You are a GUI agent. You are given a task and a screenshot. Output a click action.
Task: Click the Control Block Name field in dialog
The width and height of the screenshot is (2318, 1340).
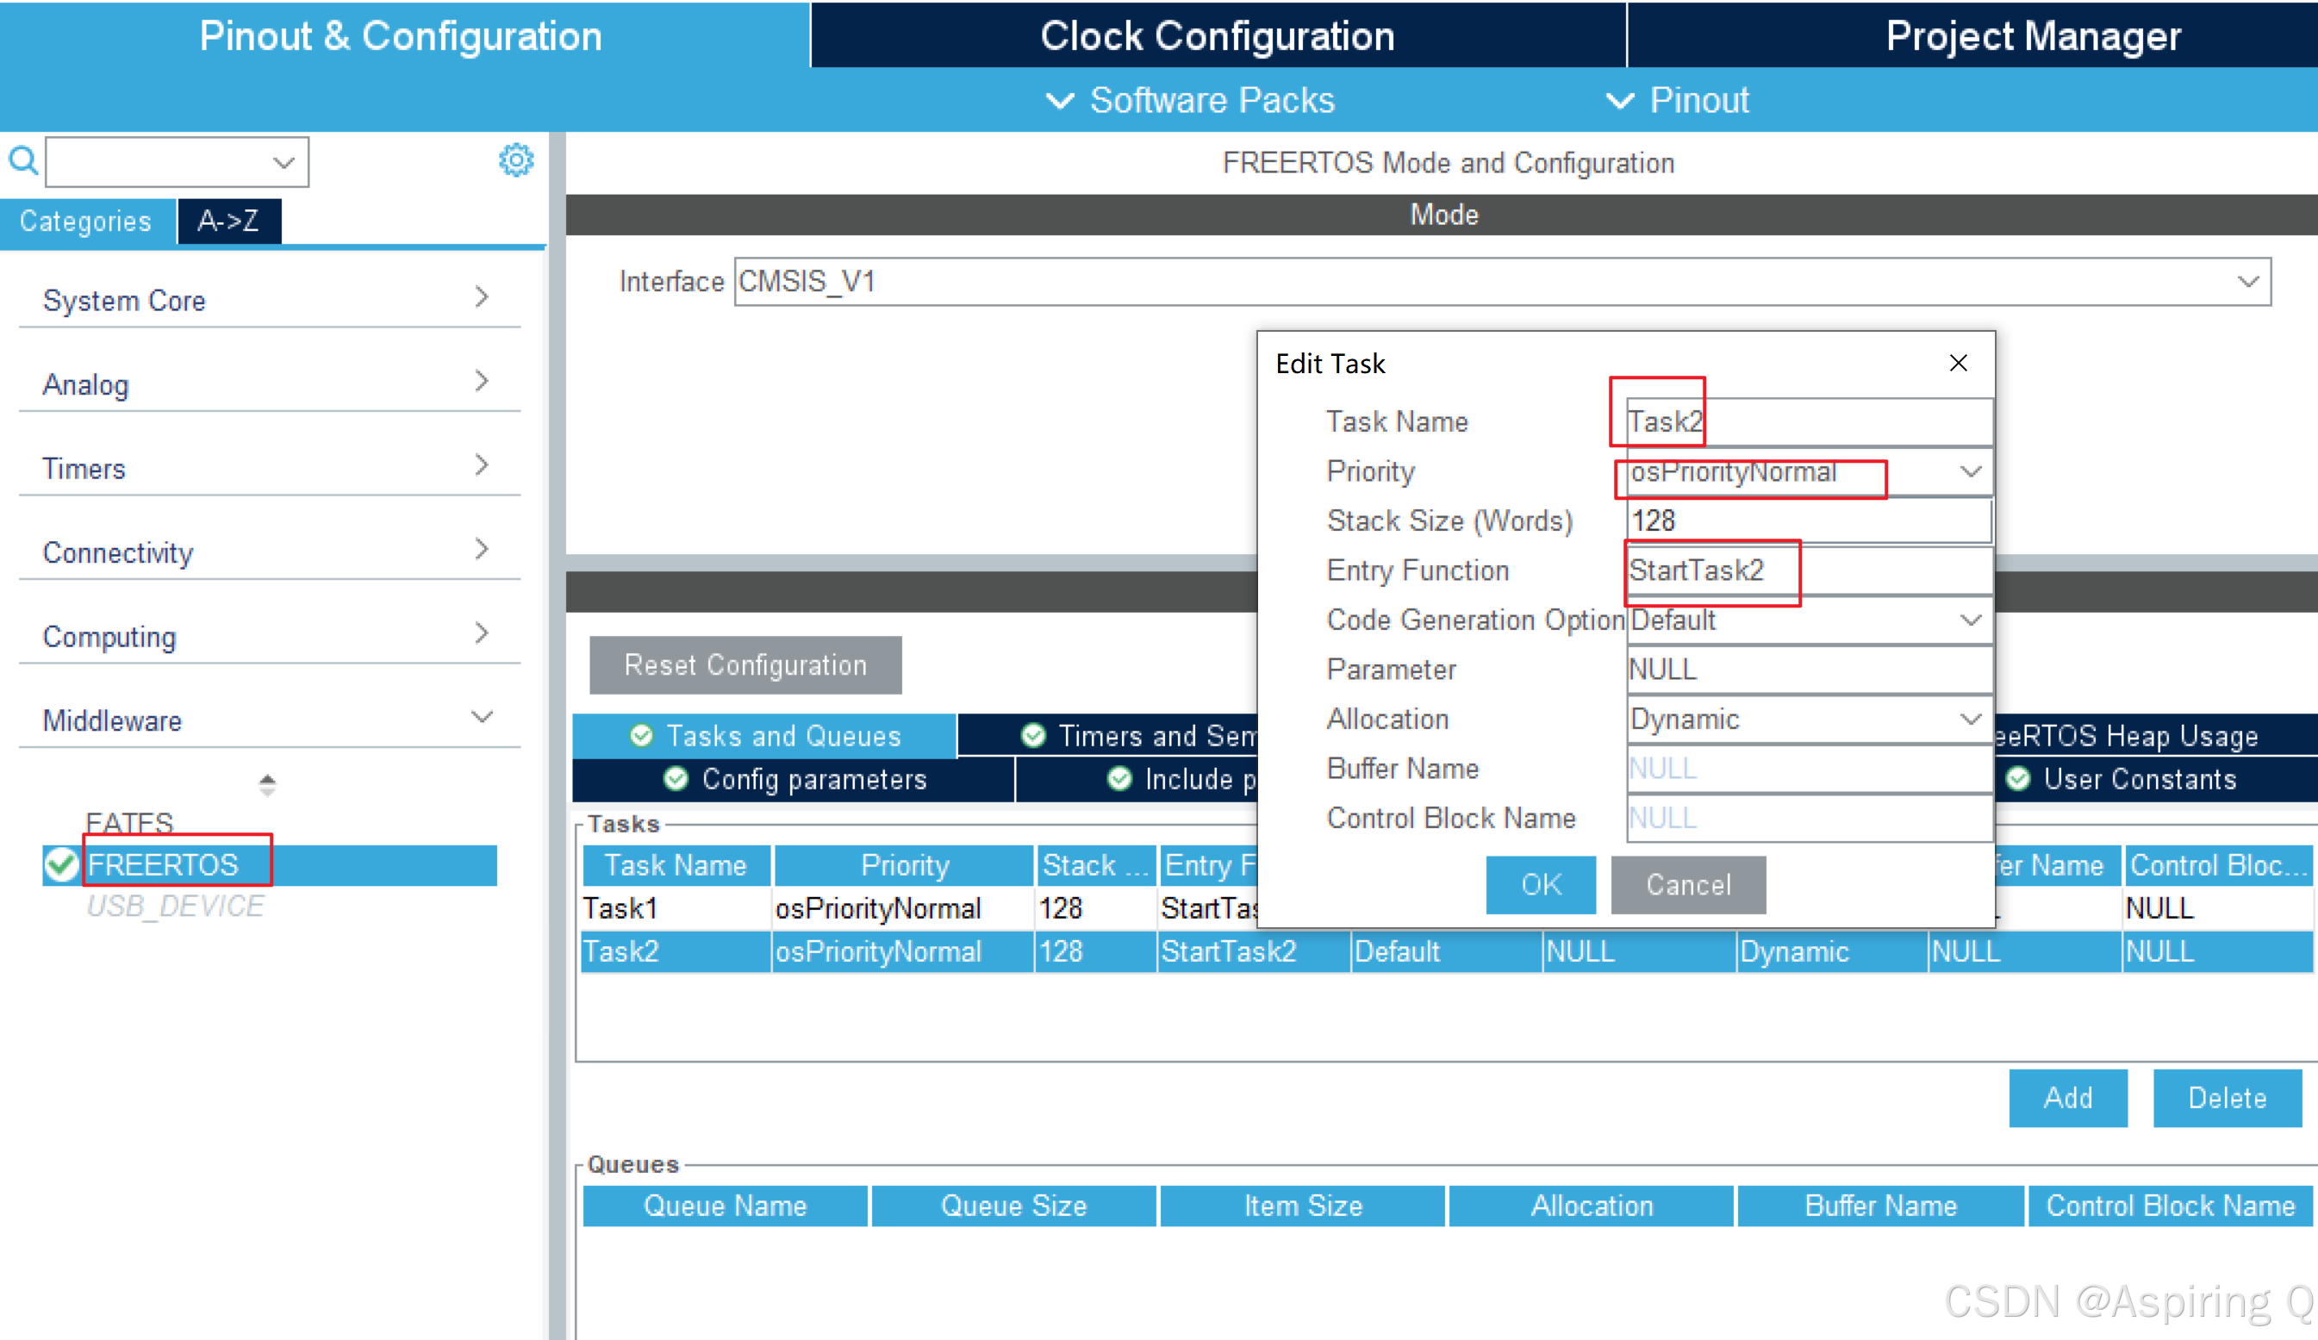[x=1810, y=819]
